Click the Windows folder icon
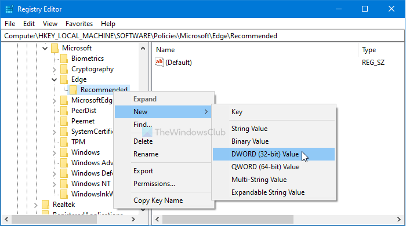The height and width of the screenshot is (226, 406). pyautogui.click(x=64, y=152)
